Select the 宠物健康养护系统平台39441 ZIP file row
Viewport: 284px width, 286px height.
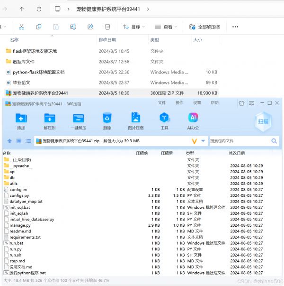[x=111, y=93]
